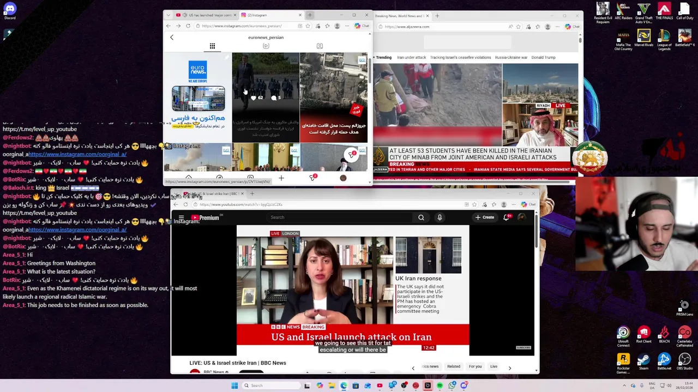The height and width of the screenshot is (392, 698).
Task: Show previous YouTube filter chips arrow
Action: click(x=413, y=368)
